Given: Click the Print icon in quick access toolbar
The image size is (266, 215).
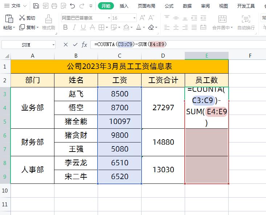Looking at the screenshot, I should click(54, 6).
